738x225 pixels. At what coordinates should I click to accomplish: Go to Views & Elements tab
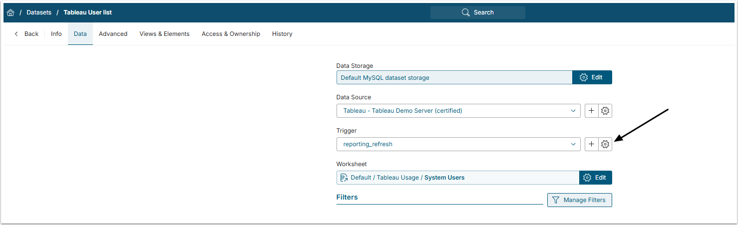pyautogui.click(x=164, y=34)
